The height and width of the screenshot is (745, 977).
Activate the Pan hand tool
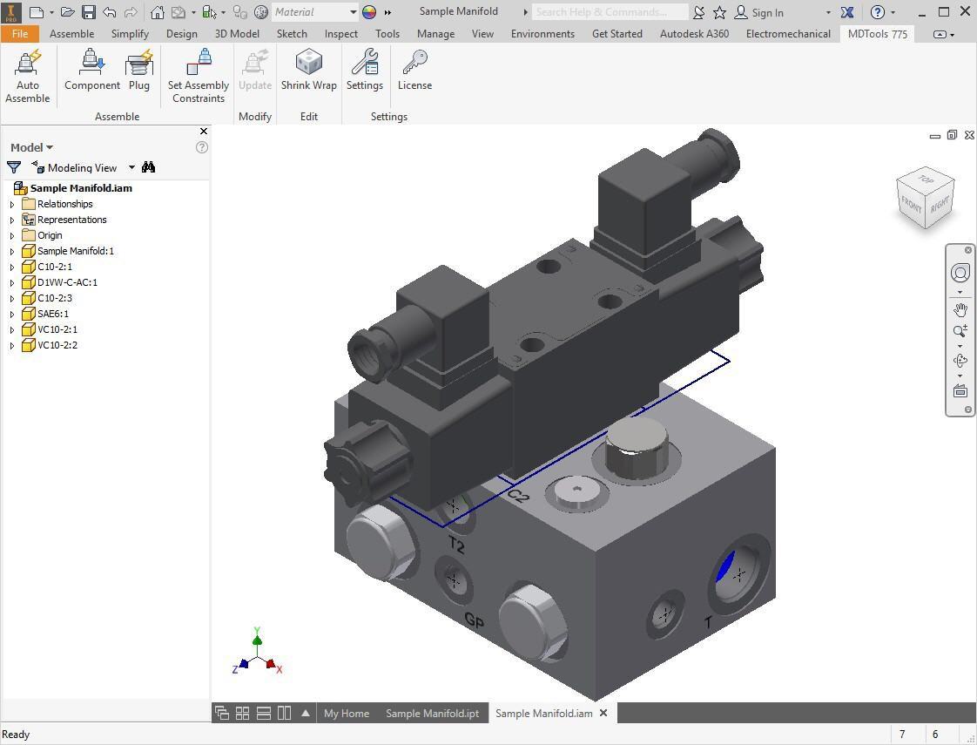click(960, 310)
